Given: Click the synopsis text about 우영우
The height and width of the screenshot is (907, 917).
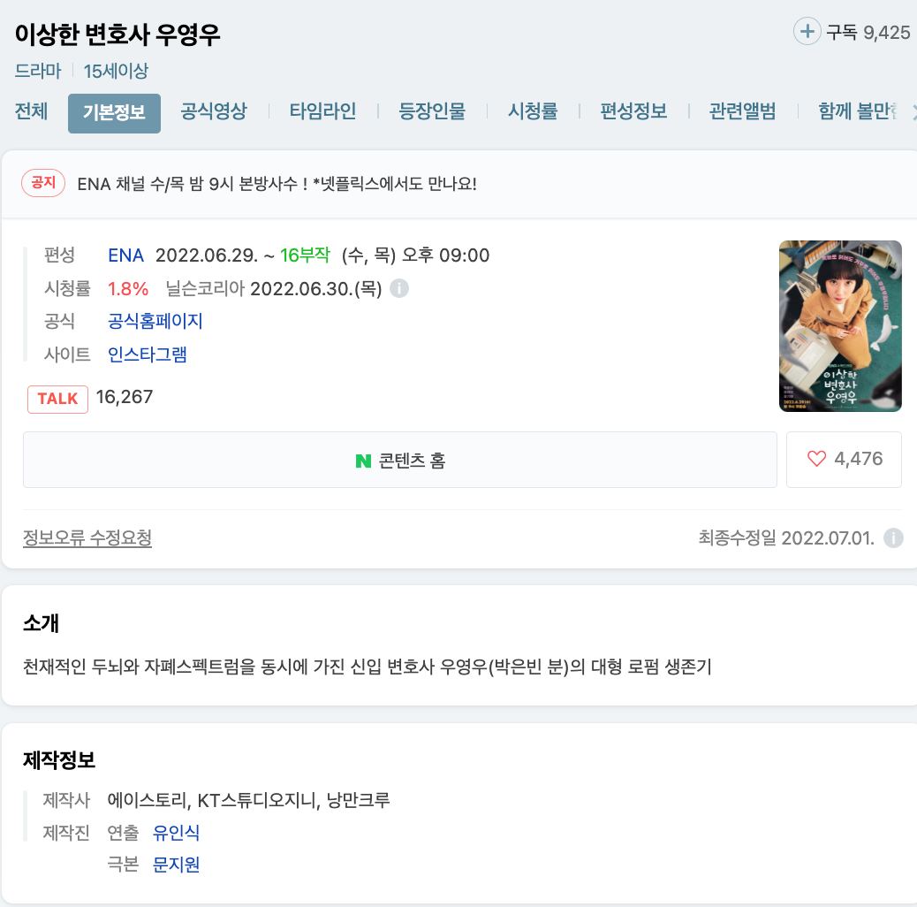Looking at the screenshot, I should (368, 667).
